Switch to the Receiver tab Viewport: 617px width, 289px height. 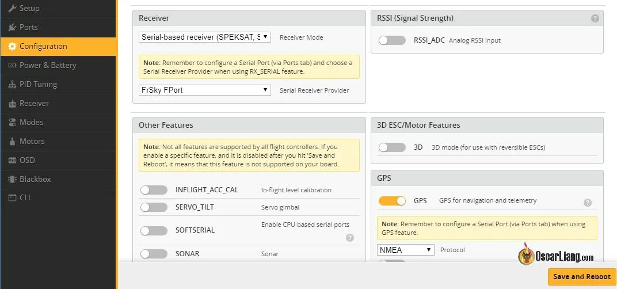pos(34,103)
